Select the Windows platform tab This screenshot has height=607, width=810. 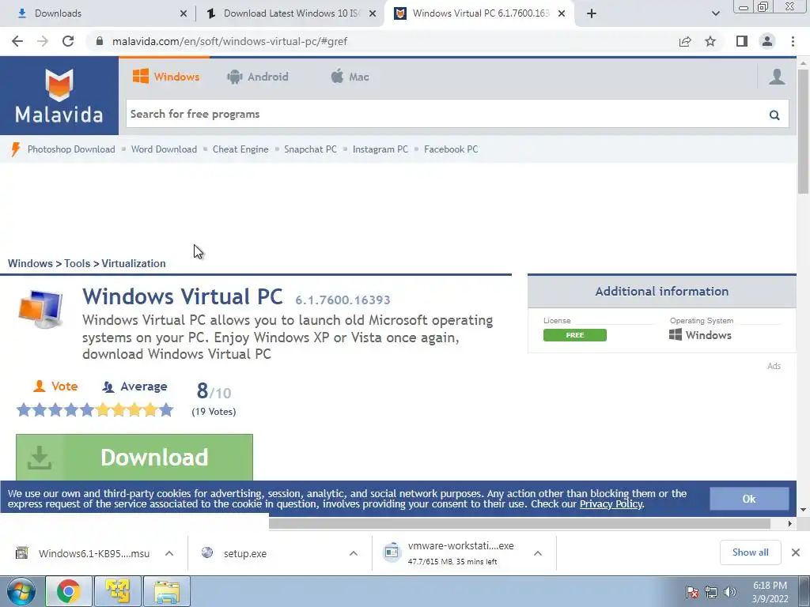166,77
